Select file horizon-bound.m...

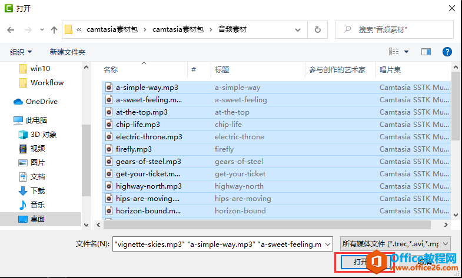[148, 211]
